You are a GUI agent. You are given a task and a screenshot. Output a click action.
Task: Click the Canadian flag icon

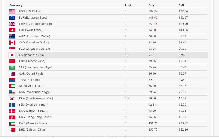pos(12,43)
